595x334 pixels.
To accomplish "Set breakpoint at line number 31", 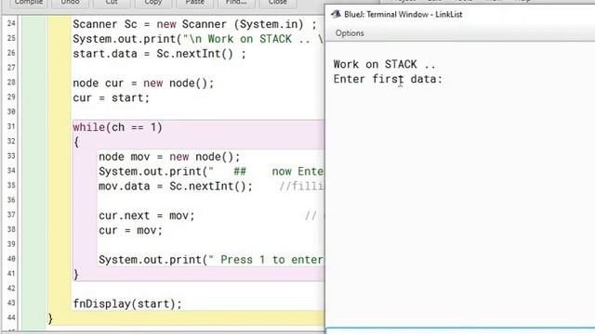I will [x=11, y=126].
